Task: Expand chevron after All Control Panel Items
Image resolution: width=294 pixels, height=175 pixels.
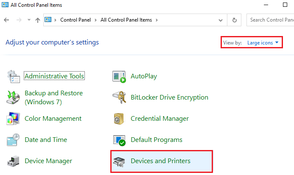Action: [x=157, y=20]
